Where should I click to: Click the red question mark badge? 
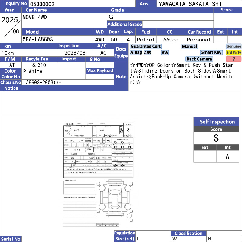[x=234, y=59]
